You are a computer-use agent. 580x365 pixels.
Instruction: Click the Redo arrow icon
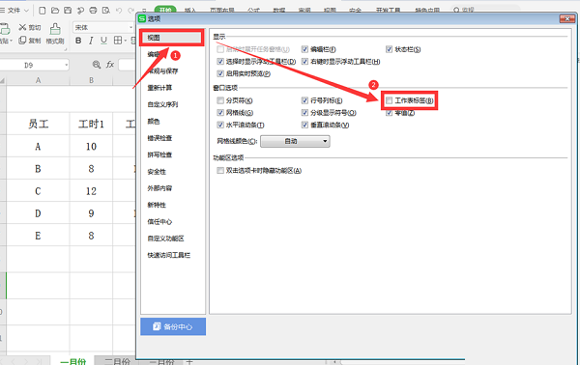click(x=130, y=11)
